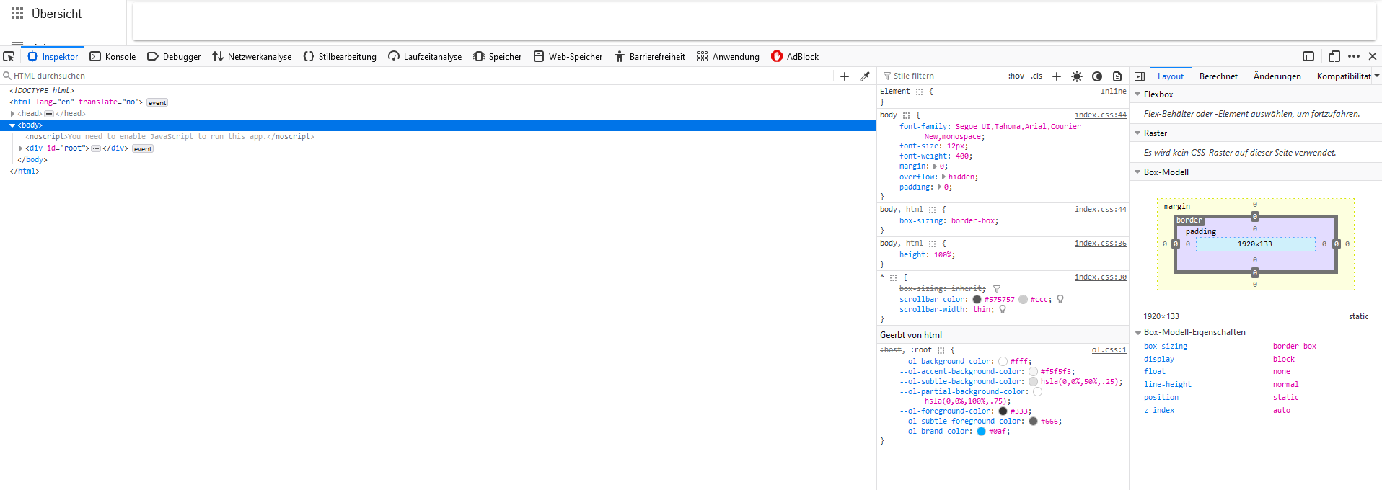Click filter icon next to box-sizing inherit
This screenshot has height=490, width=1382.
(997, 289)
